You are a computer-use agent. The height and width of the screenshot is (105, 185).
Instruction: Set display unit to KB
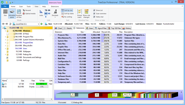[x=49, y=13]
